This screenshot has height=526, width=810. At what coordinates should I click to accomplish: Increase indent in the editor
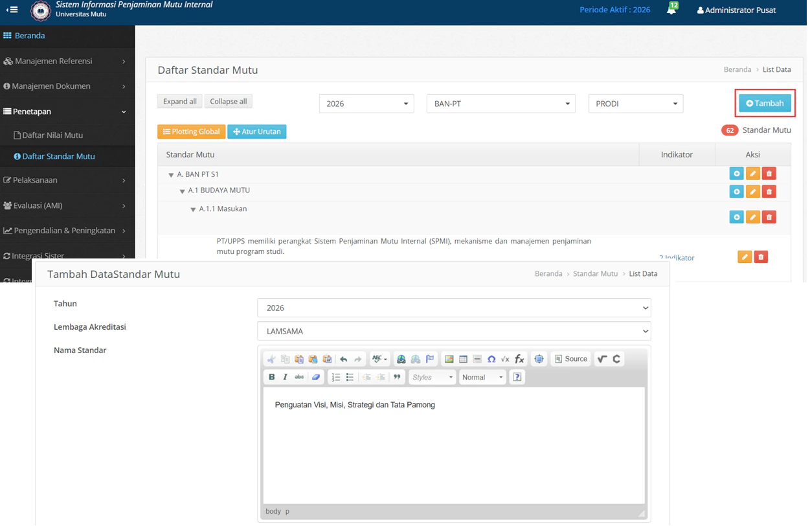click(x=381, y=377)
